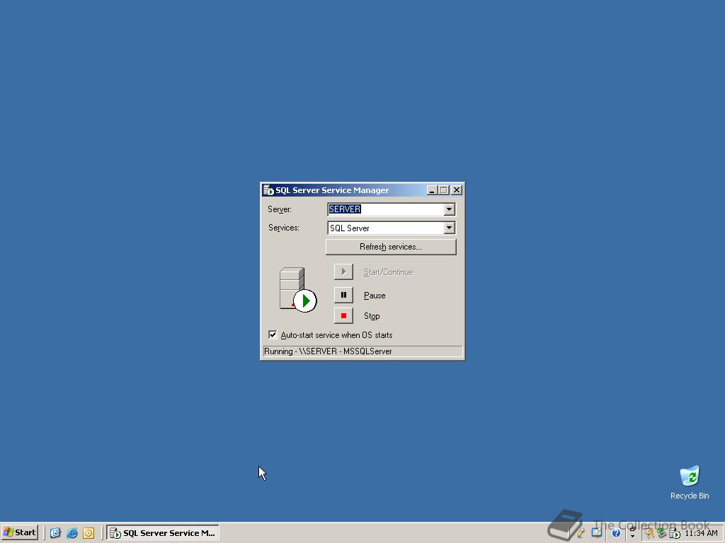
Task: Click the Pause service button icon
Action: pyautogui.click(x=343, y=295)
